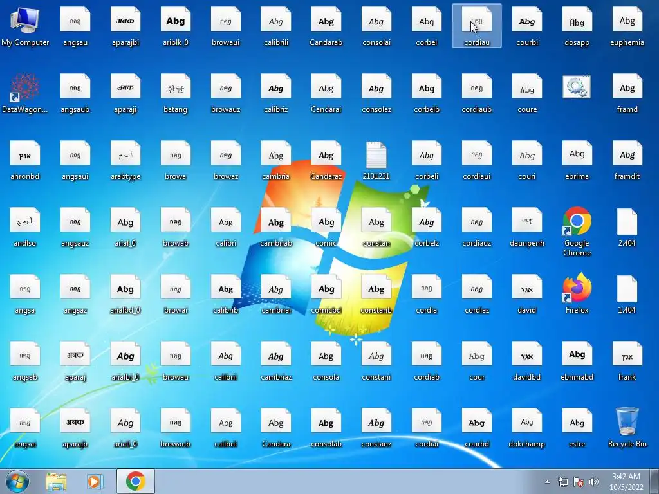Select the arabtype font file
The image size is (659, 494).
pos(125,160)
